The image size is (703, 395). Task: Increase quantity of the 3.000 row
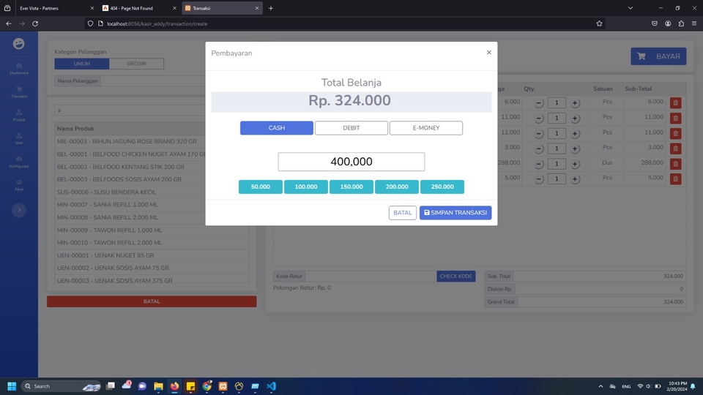[x=574, y=148]
